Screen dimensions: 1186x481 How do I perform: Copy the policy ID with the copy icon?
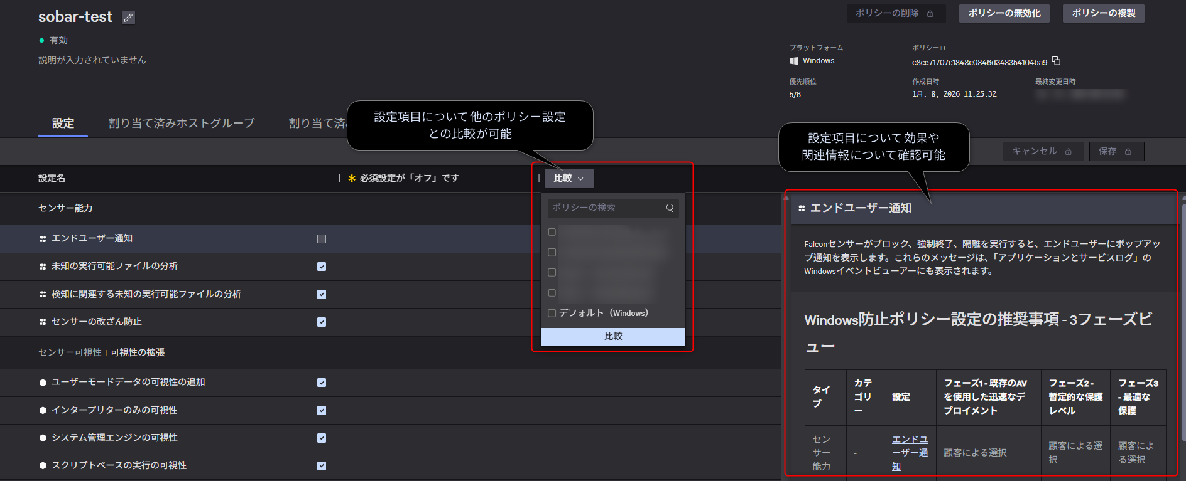coord(1056,61)
